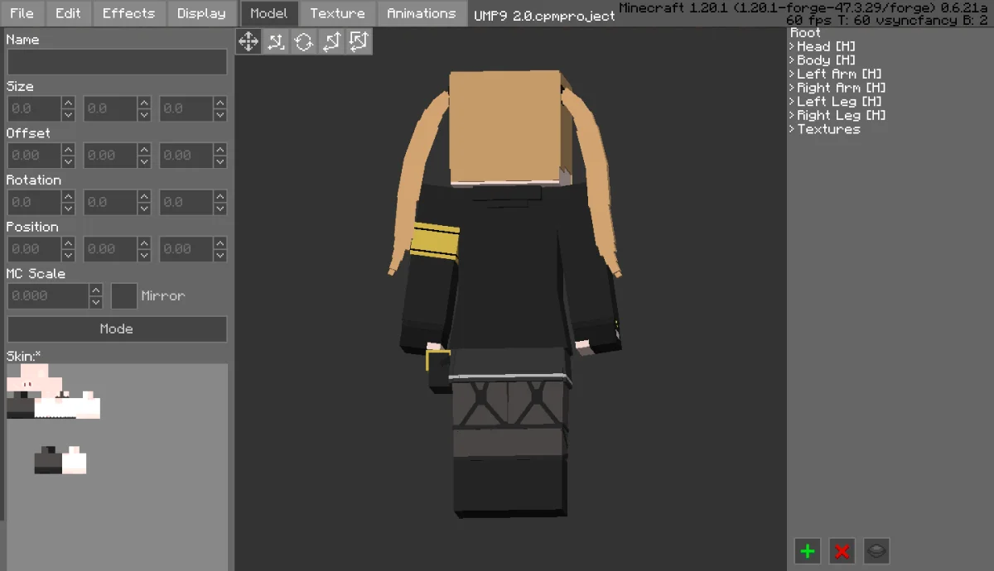Decrease the second Offset value with down arrow
The height and width of the screenshot is (571, 994).
coord(144,162)
